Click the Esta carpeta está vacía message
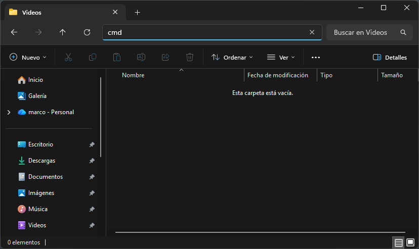 click(x=263, y=93)
